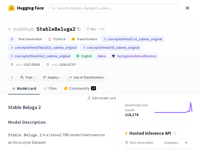Click the Stable Beluga 2 heading

[x=24, y=107]
